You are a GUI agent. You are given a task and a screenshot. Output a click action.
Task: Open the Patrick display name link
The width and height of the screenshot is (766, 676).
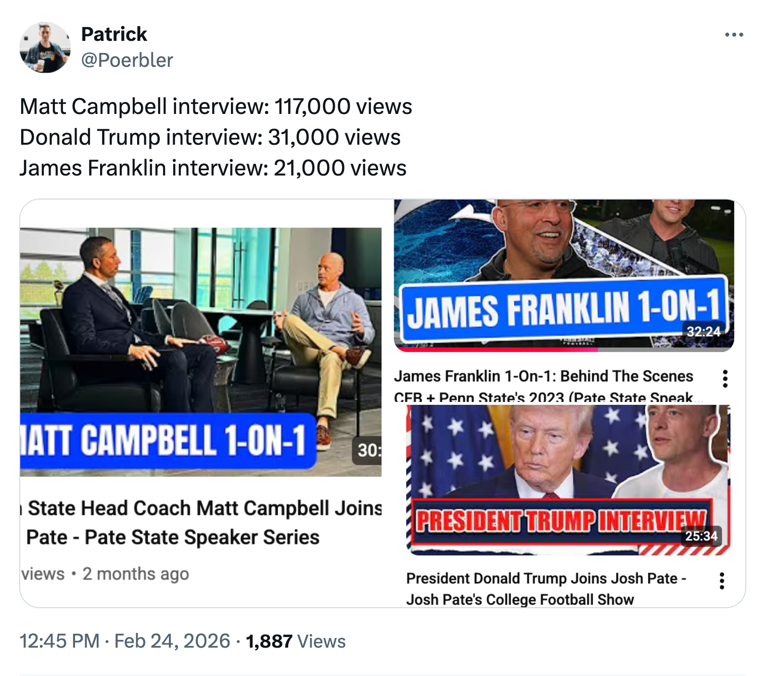pos(114,34)
